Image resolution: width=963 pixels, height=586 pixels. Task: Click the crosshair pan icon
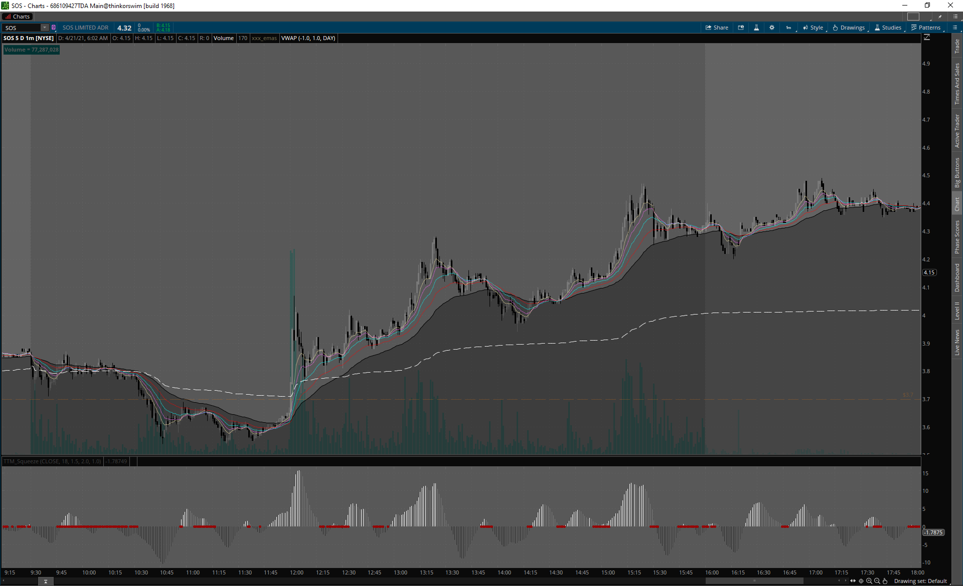click(861, 581)
